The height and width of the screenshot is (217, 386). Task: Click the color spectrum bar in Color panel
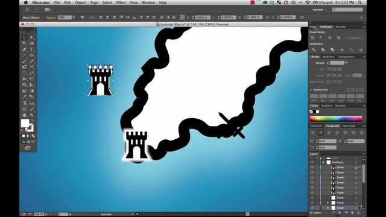point(336,119)
